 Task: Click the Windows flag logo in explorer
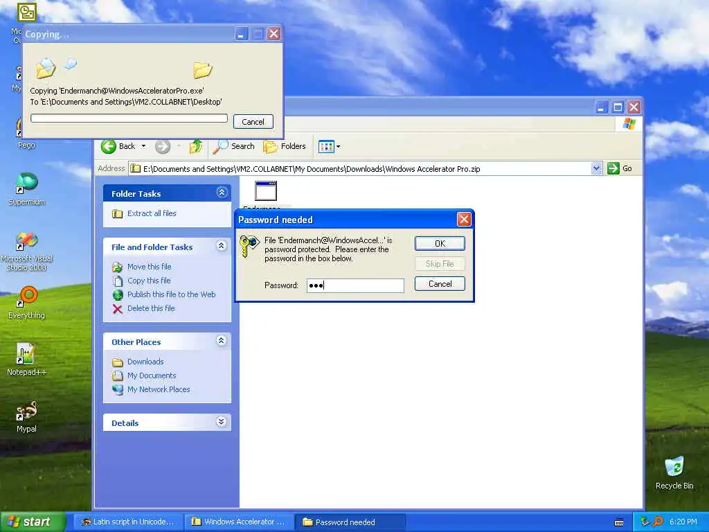tap(629, 123)
